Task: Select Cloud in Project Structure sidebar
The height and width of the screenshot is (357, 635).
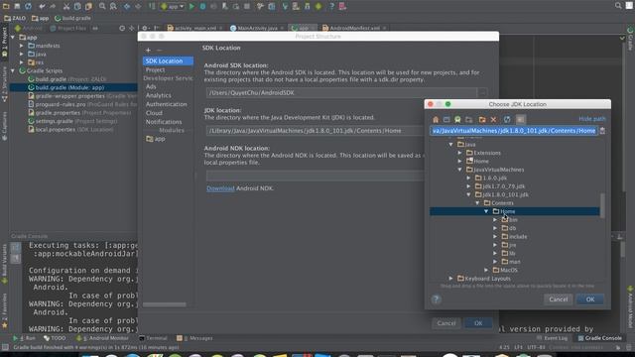Action: tap(154, 113)
